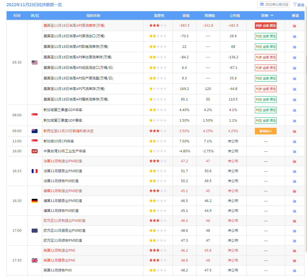Click 利空 金银 原油 tag for API原油进口
The image size is (307, 277).
point(266,36)
